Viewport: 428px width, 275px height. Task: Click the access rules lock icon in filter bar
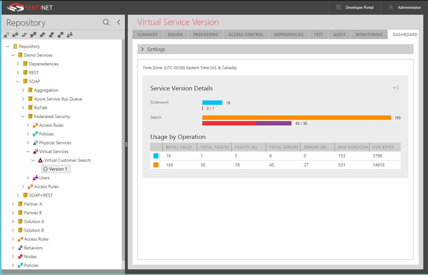pos(15,35)
